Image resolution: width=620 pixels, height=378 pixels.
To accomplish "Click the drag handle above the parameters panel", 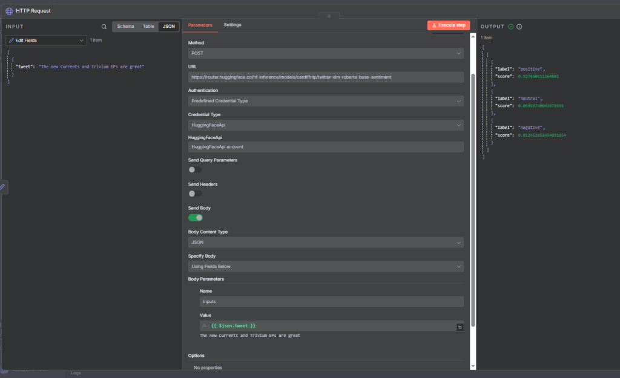I will (x=329, y=16).
